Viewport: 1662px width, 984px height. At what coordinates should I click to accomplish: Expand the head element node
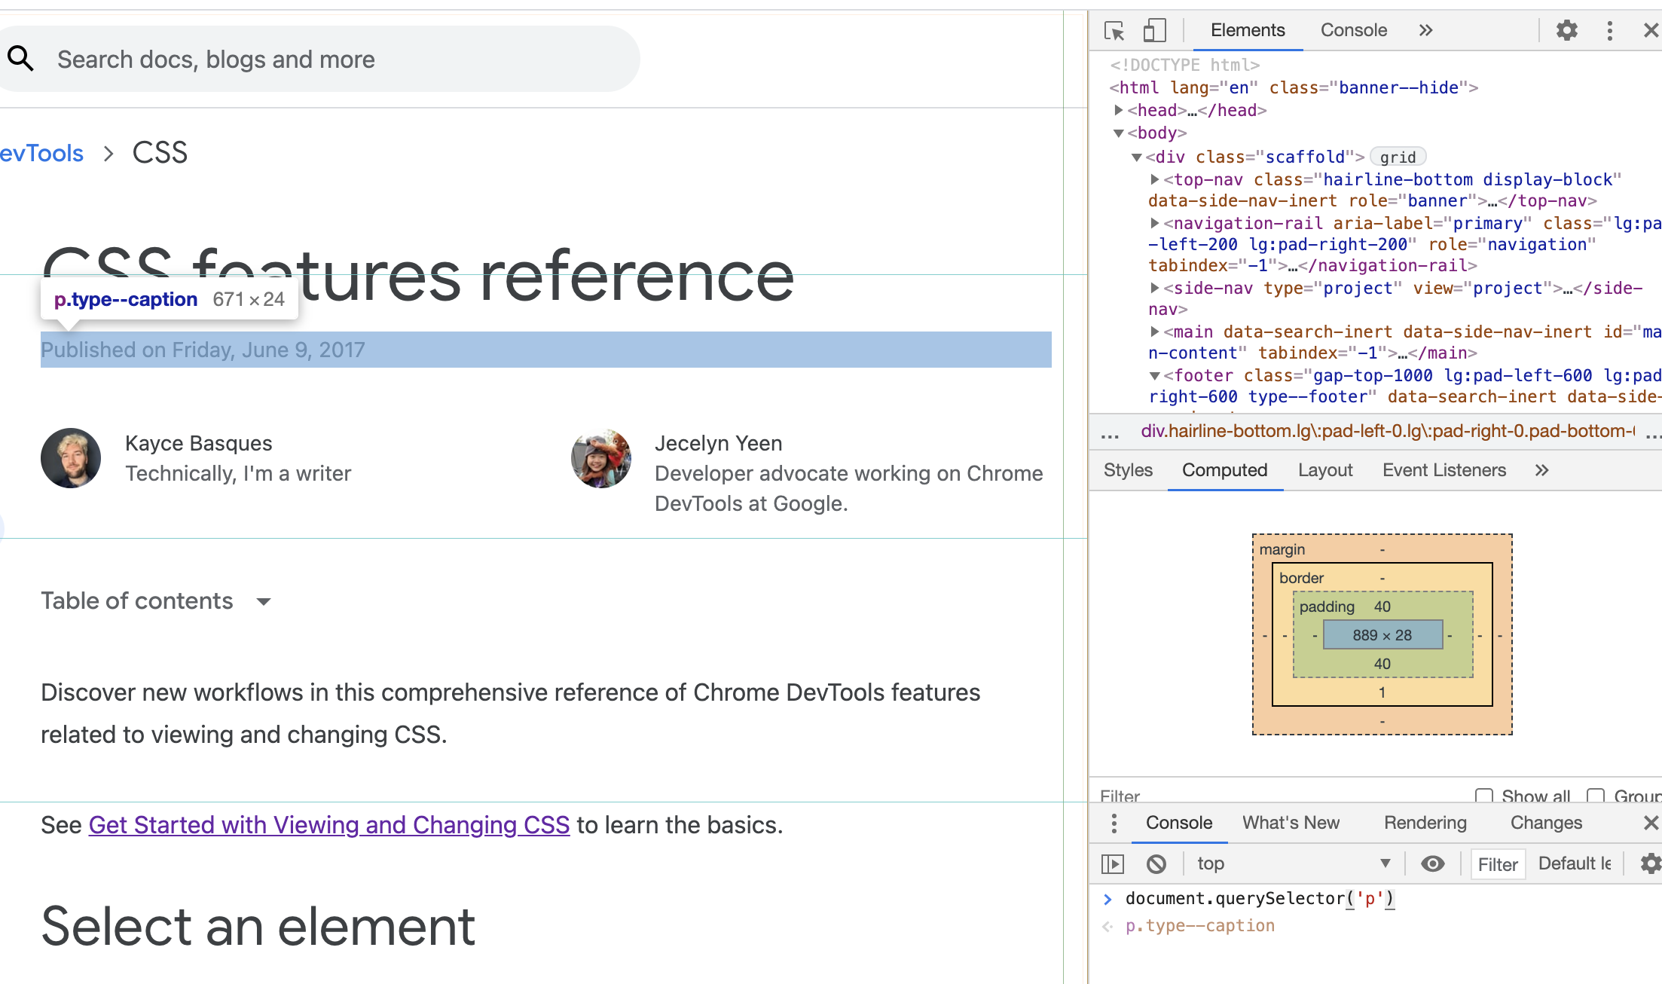pyautogui.click(x=1119, y=110)
